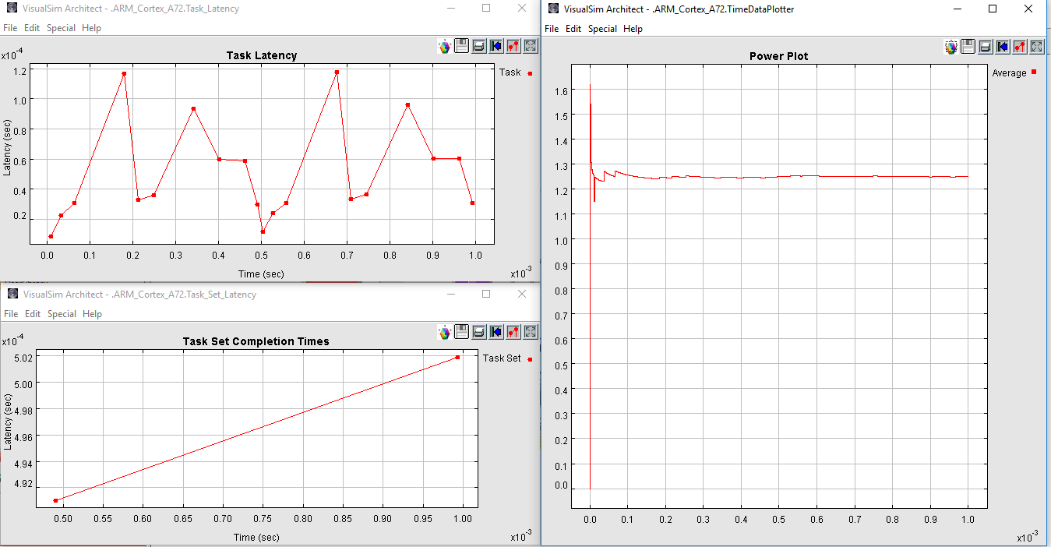
Task: Open plot format settings in Task Latency window
Action: pyautogui.click(x=513, y=46)
